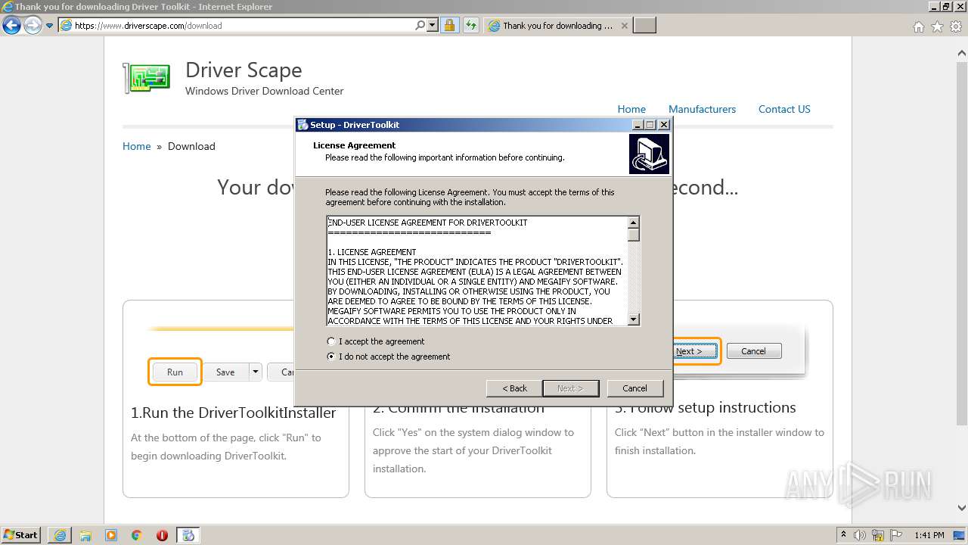Click the Back button in Setup
968x545 pixels.
click(x=514, y=388)
